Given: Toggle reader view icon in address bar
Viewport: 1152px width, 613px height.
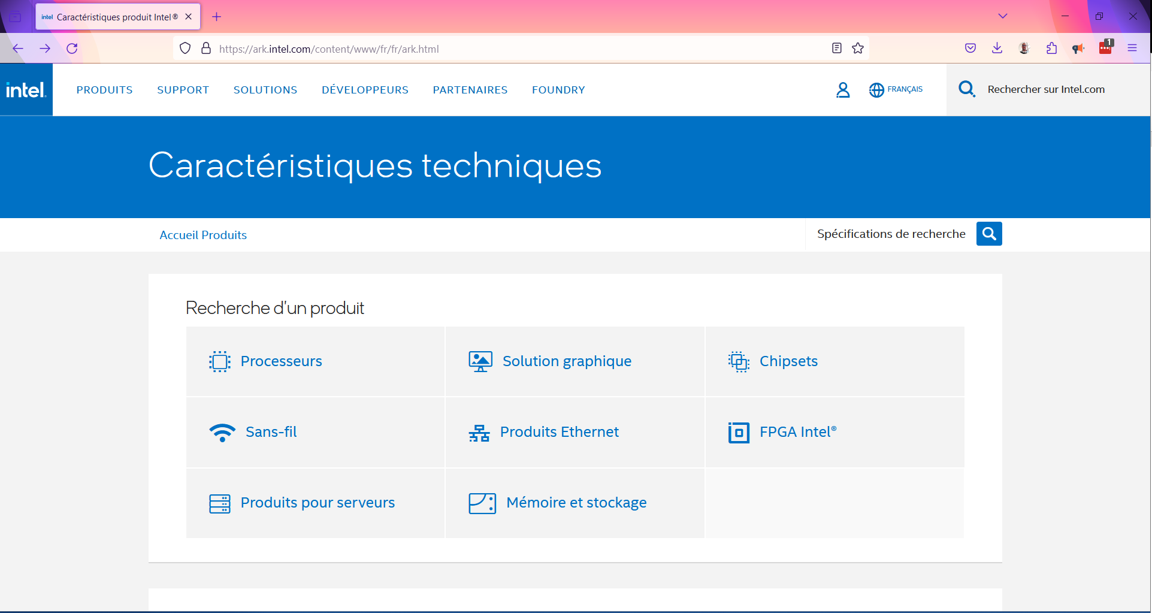Looking at the screenshot, I should pyautogui.click(x=837, y=49).
